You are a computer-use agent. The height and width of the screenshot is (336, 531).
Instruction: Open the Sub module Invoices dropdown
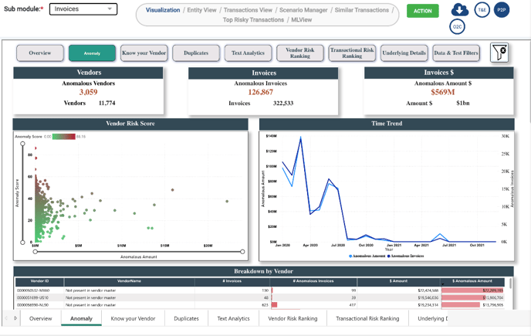click(83, 9)
